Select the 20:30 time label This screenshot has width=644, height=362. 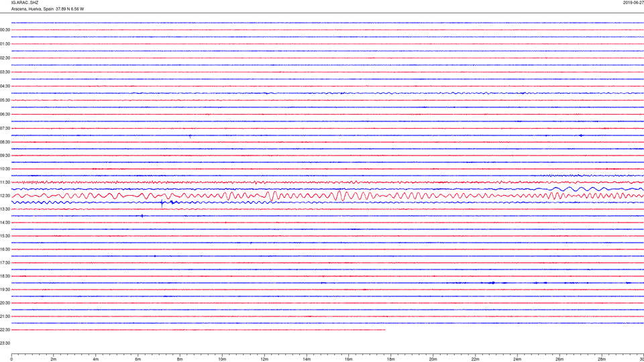5,303
